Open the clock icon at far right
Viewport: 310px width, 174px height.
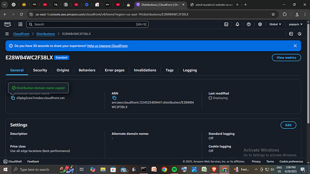pos(300,34)
